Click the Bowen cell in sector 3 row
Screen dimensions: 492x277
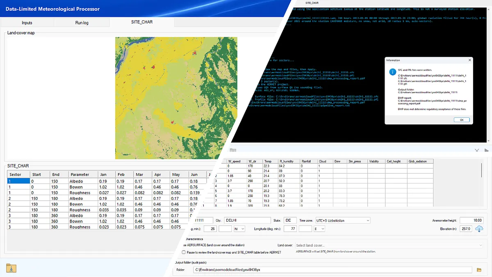point(82,221)
